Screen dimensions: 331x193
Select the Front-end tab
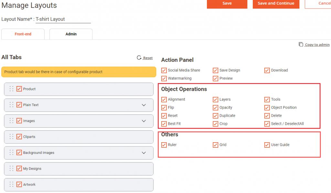(23, 34)
